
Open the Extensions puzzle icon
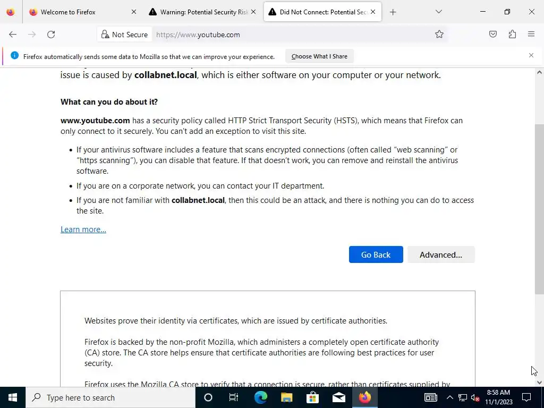512,34
